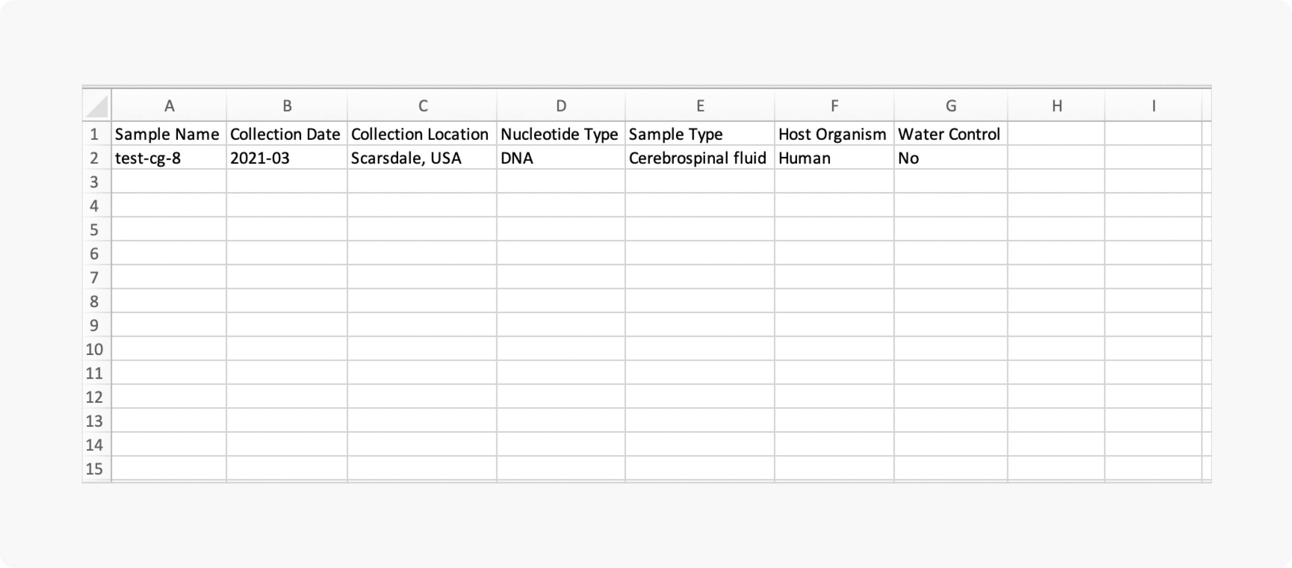Select the cell containing 2021-03
This screenshot has width=1292, height=568.
click(287, 158)
